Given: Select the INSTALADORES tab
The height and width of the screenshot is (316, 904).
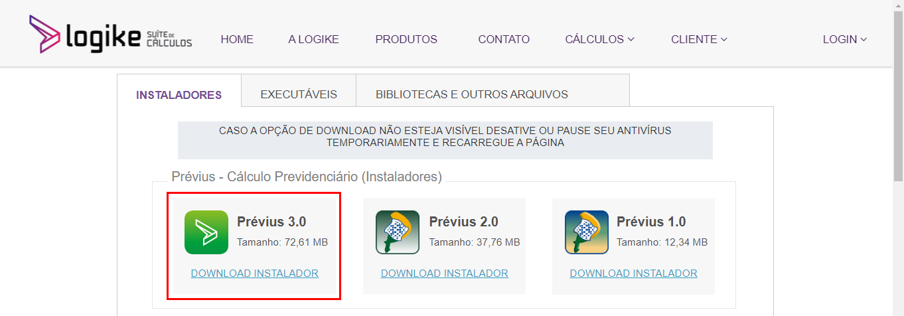Looking at the screenshot, I should [x=179, y=94].
